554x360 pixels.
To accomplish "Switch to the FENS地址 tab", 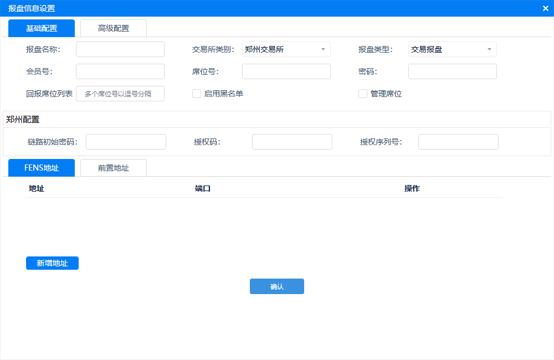I will point(42,168).
